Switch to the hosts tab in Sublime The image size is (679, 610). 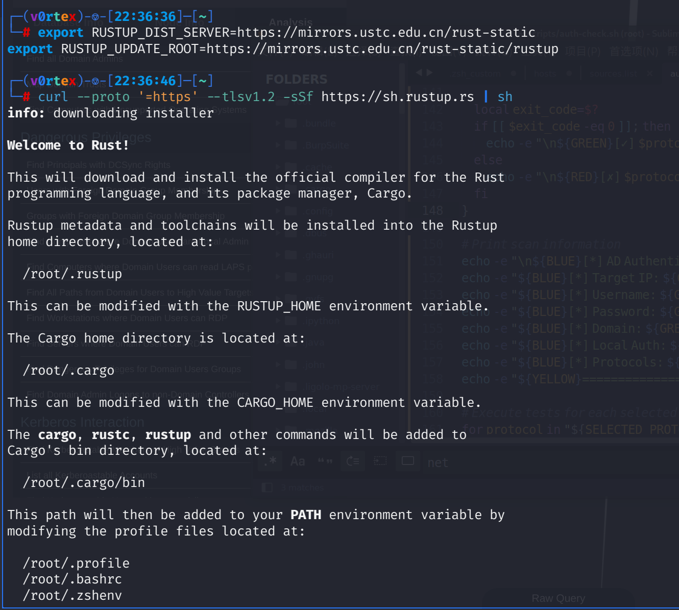click(545, 74)
